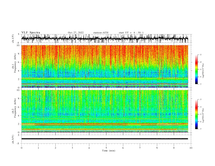Click time axis tick label '5'
This screenshot has height=166, width=215.
[106, 148]
